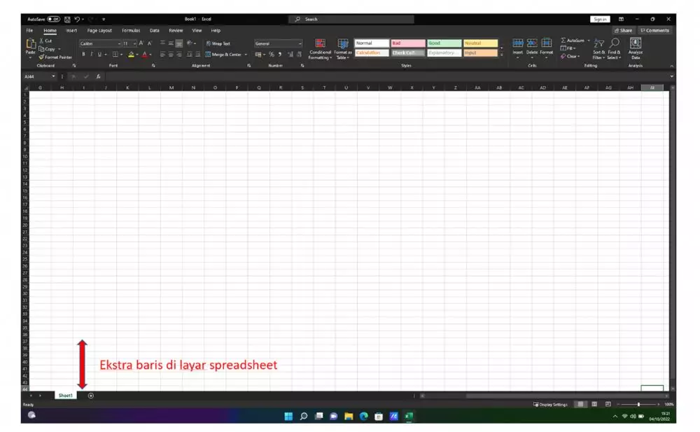Click the Cut scissors icon
700x432 pixels.
(42, 41)
